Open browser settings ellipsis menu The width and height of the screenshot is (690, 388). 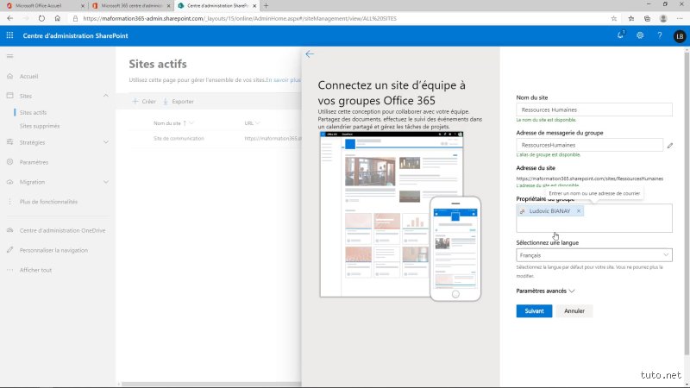click(x=680, y=18)
